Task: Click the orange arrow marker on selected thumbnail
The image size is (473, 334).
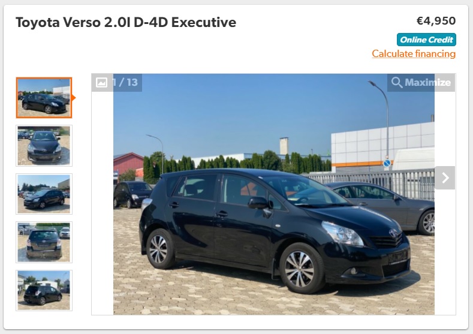Action: [74, 98]
